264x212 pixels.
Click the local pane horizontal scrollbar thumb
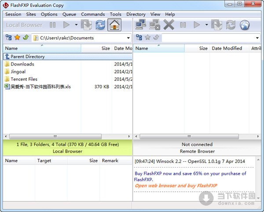(x=55, y=136)
